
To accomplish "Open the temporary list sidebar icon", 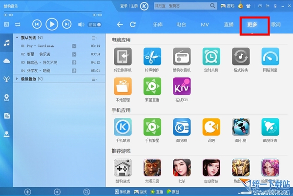I will click(x=7, y=116).
